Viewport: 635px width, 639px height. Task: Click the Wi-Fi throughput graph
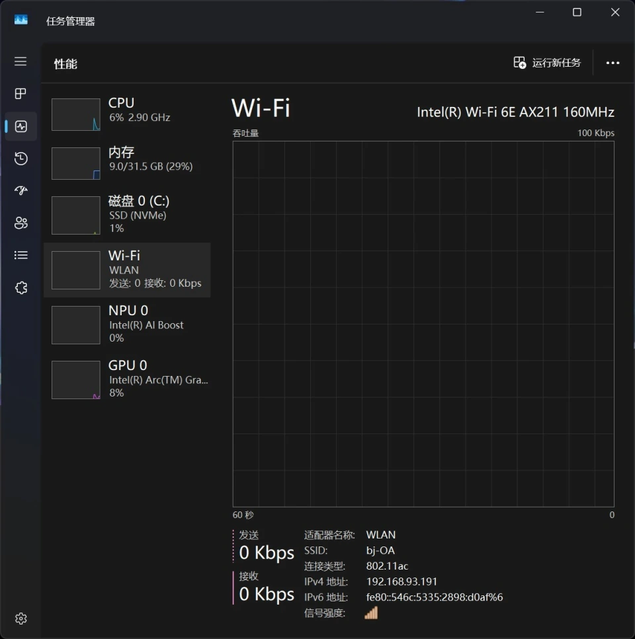[x=423, y=324]
